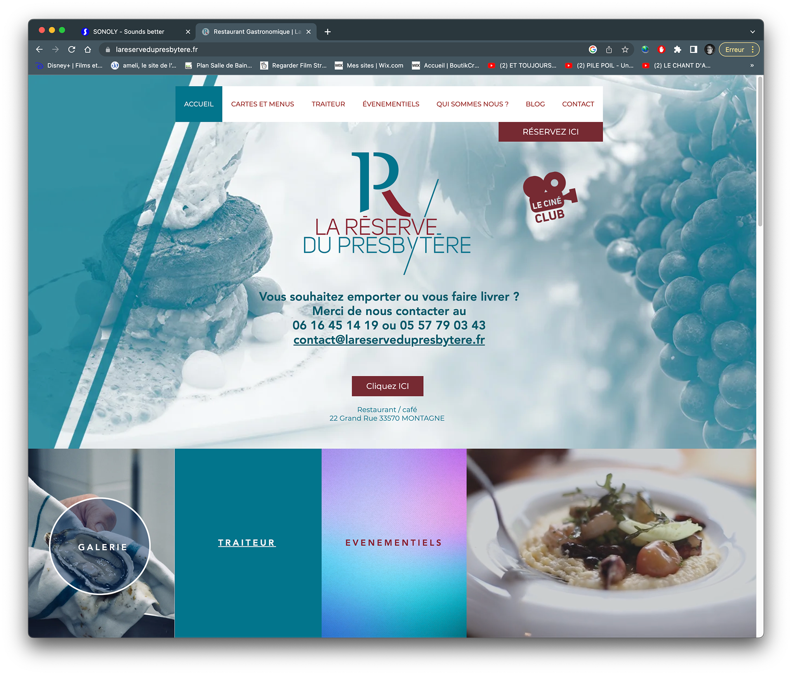Click the Google icon in the address bar
Image resolution: width=792 pixels, height=675 pixels.
click(x=593, y=50)
